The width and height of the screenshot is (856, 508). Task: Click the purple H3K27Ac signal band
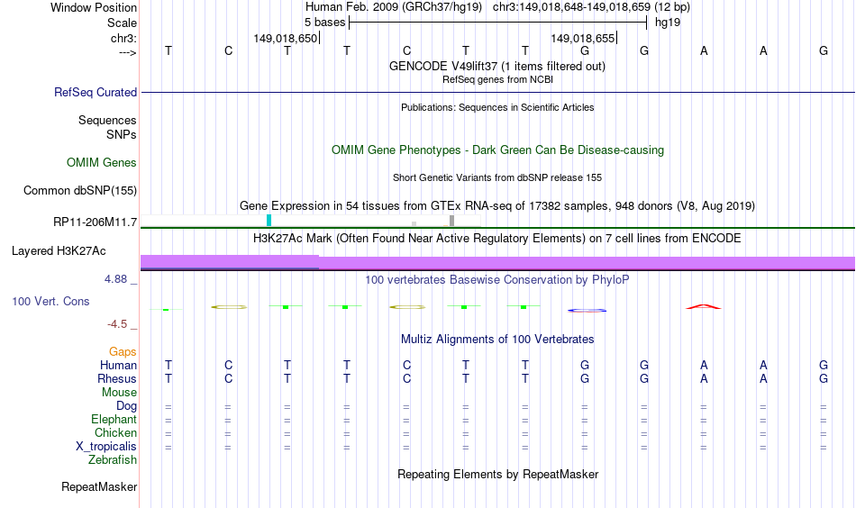(x=497, y=262)
